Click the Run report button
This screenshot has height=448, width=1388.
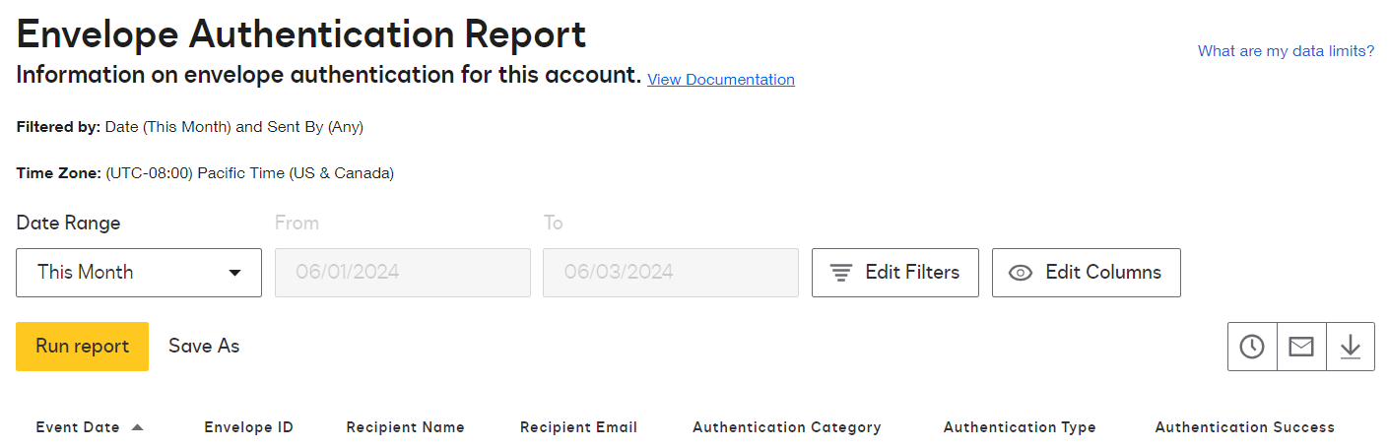tap(82, 347)
